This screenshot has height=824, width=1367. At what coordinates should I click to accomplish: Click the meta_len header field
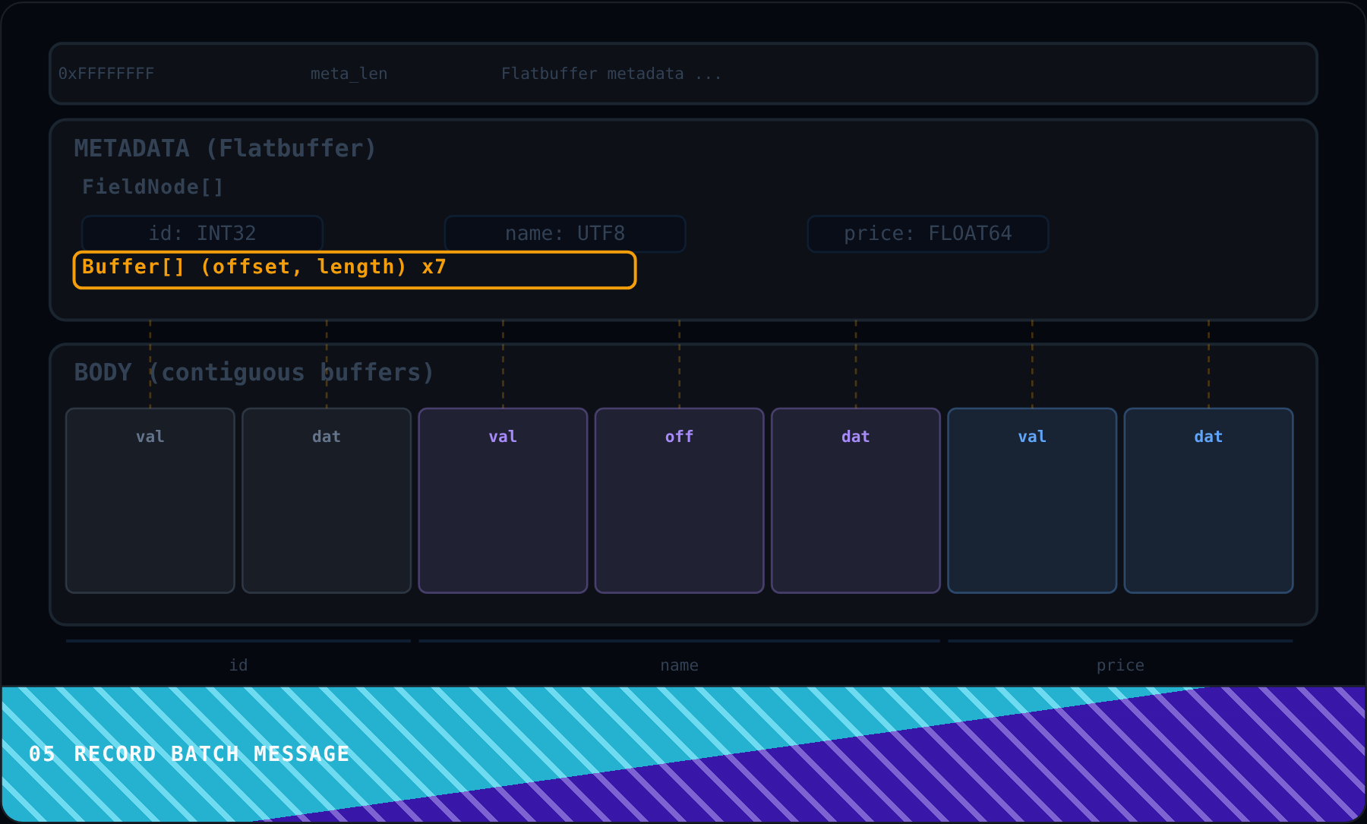coord(349,74)
